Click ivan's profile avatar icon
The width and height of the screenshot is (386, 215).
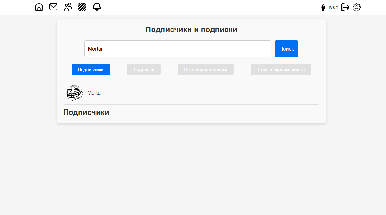323,7
